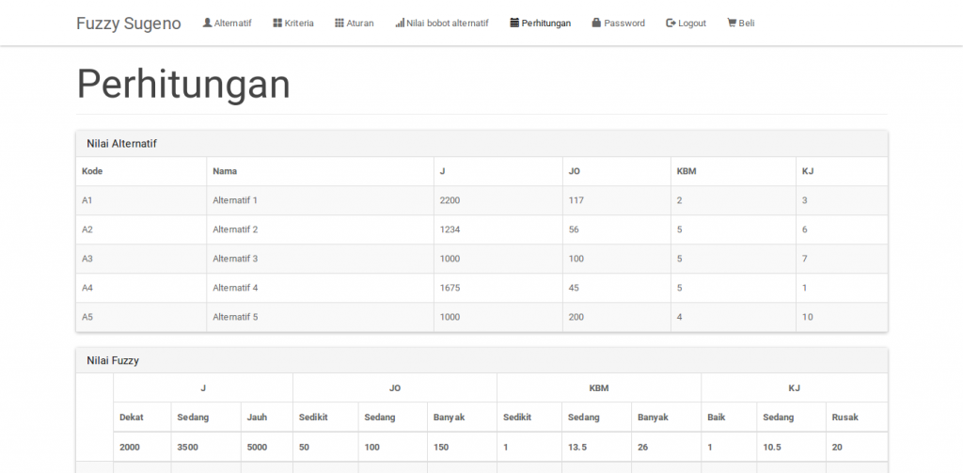Click the logout arrow icon
Screen dimensions: 963x473
[x=671, y=23]
